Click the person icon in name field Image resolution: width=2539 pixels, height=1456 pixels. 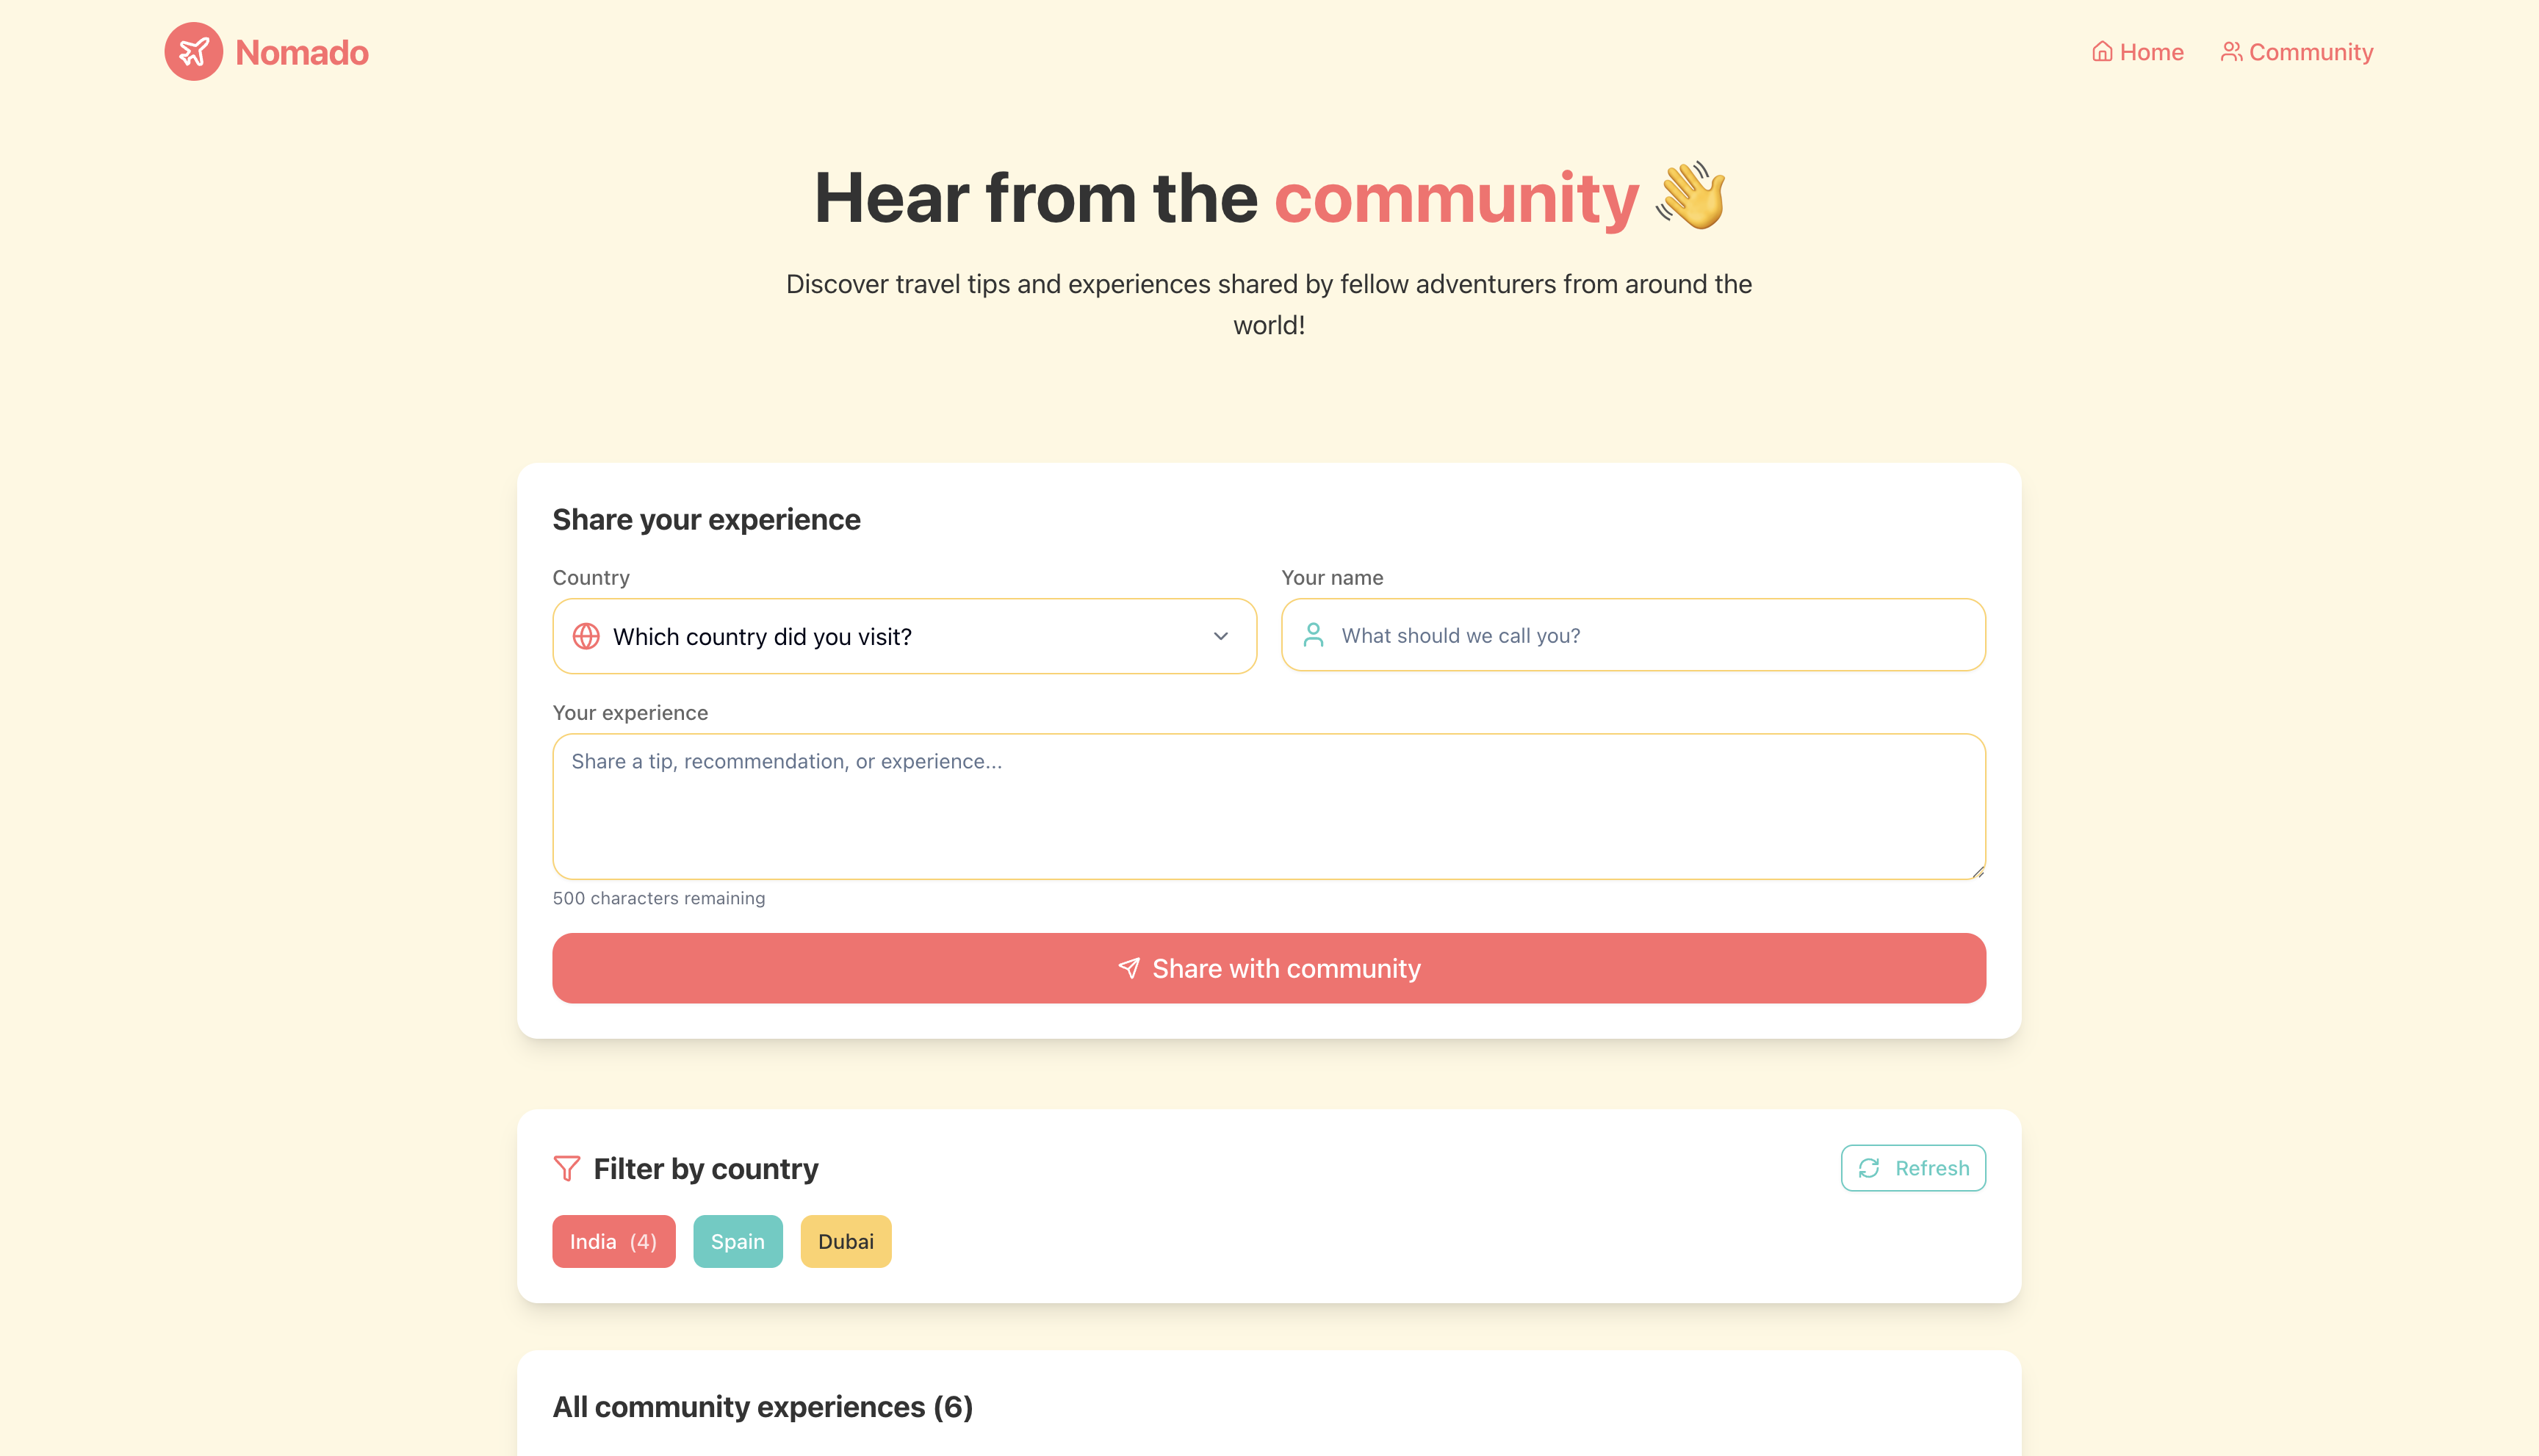[1313, 635]
